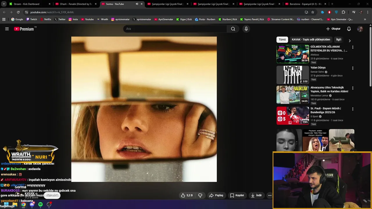The image size is (372, 209).
Task: Show more filter chips with the right arrow
Action: click(350, 41)
